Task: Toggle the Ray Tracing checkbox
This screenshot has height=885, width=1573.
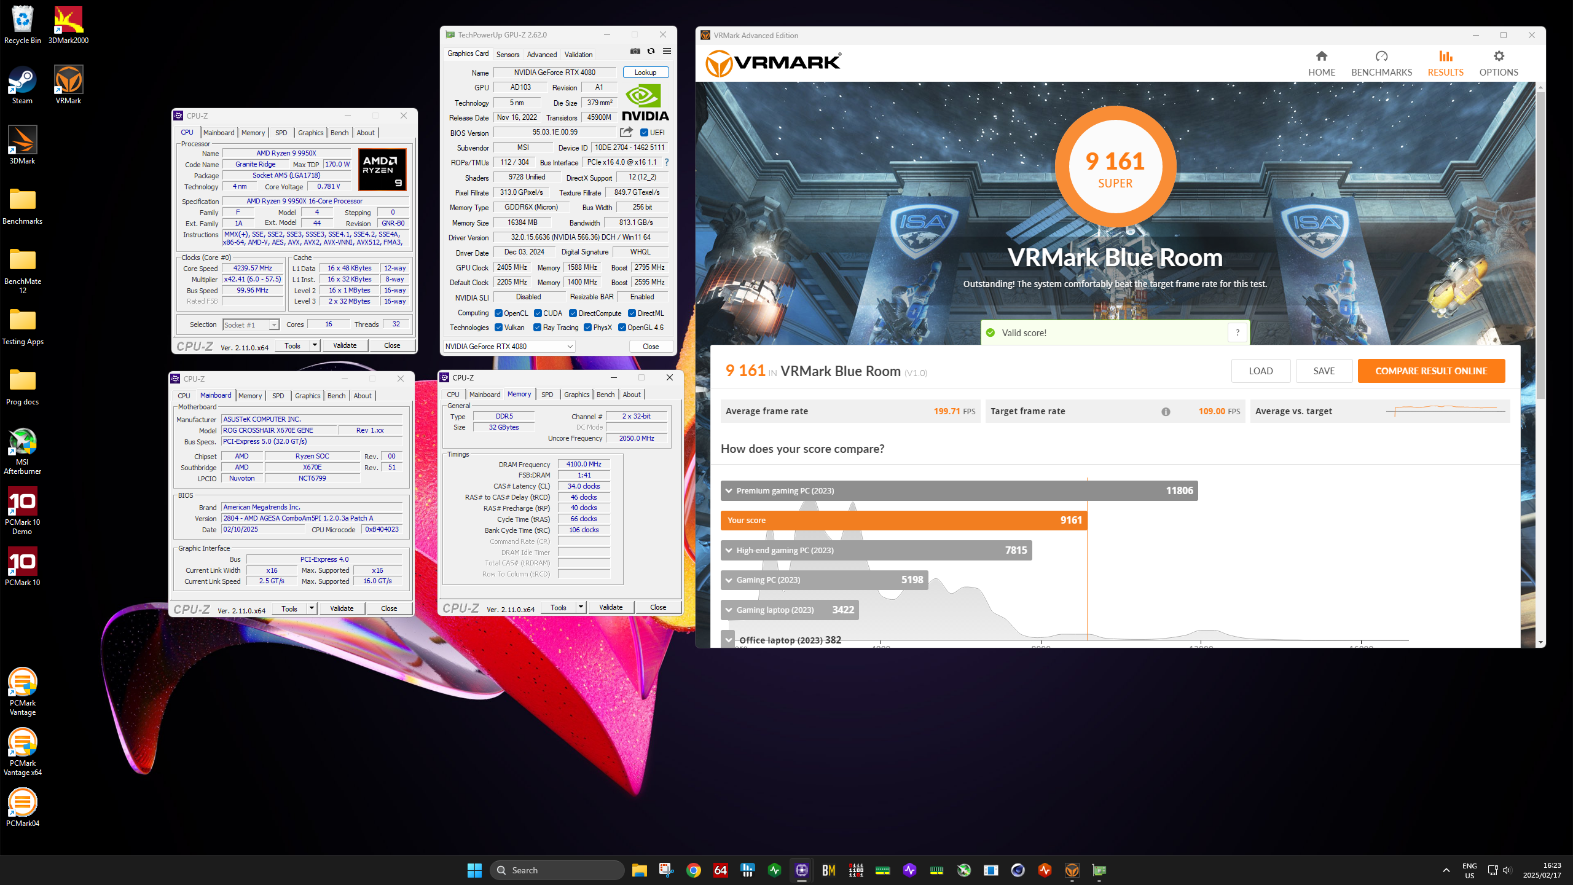Action: (538, 328)
